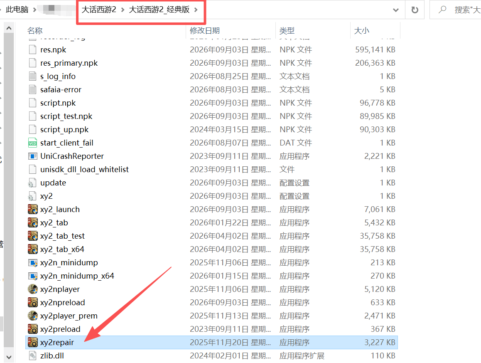This screenshot has width=481, height=363.
Task: Click the 3,227 KB size cell
Action: pos(380,343)
